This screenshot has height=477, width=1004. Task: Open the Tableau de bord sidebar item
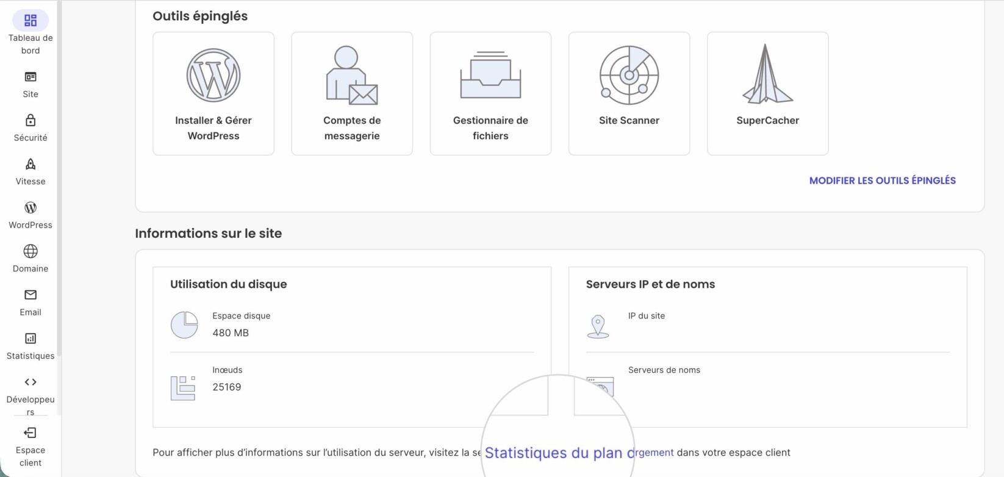[x=30, y=33]
